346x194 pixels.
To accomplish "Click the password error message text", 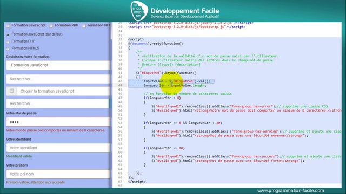I will pyautogui.click(x=56, y=130).
